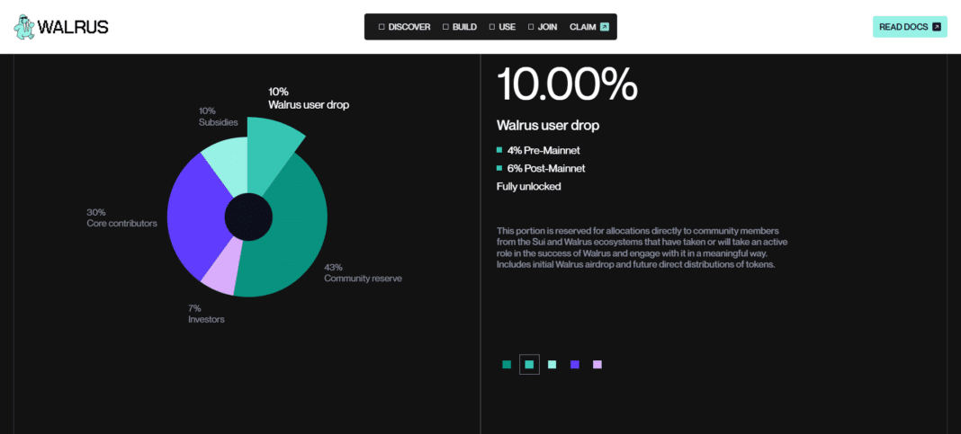The height and width of the screenshot is (434, 961).
Task: Select the light mint Subsidies swatch
Action: pos(552,365)
